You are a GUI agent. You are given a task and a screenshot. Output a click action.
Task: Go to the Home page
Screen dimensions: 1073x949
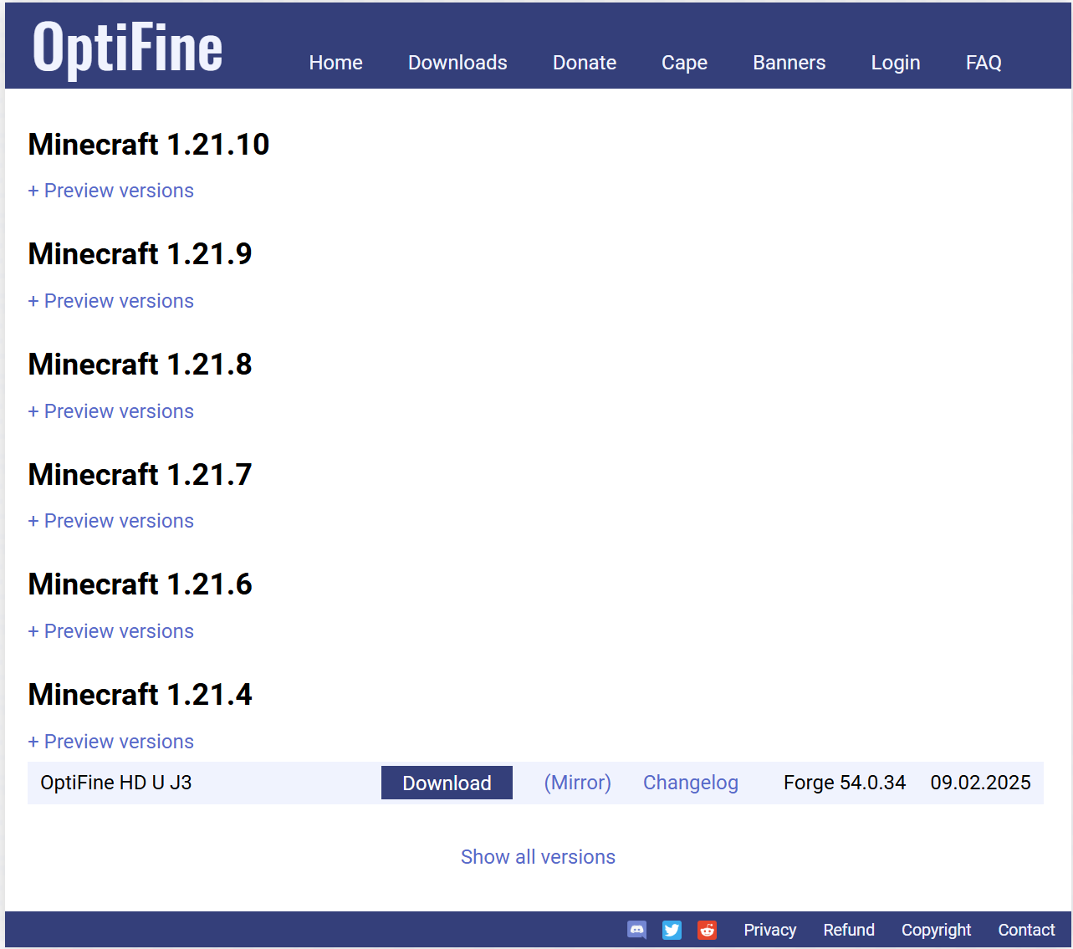pos(335,63)
